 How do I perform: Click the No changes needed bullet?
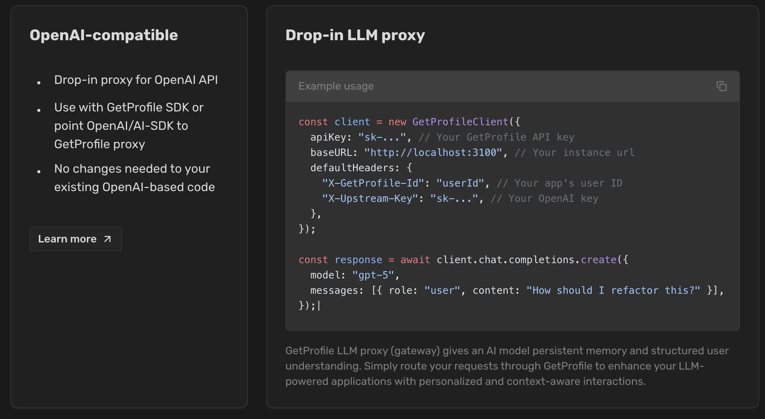point(134,178)
